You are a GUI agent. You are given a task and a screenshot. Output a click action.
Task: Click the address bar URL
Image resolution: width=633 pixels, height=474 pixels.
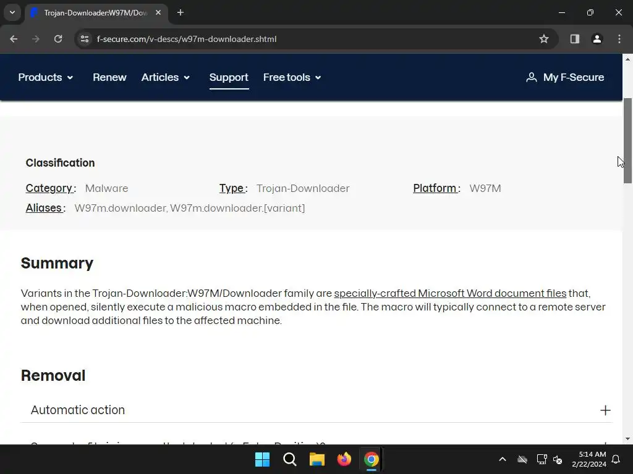[x=187, y=39]
